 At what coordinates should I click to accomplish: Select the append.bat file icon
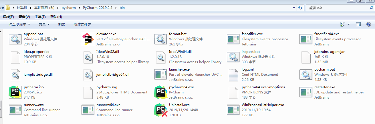tap(15, 39)
